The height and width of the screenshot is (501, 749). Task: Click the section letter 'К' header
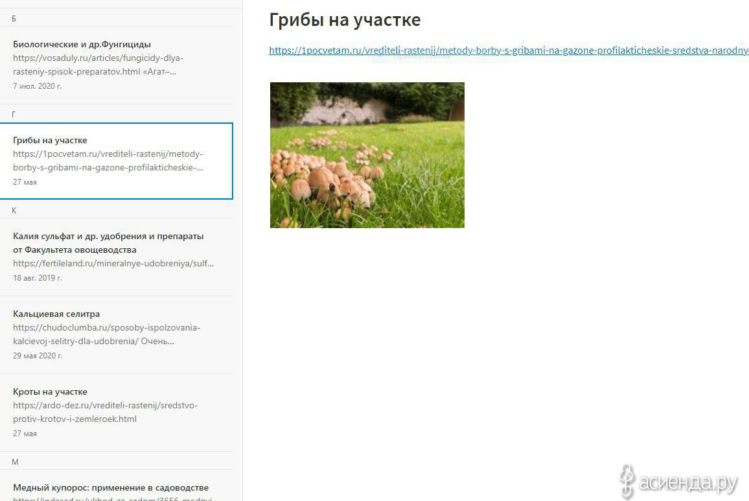14,211
